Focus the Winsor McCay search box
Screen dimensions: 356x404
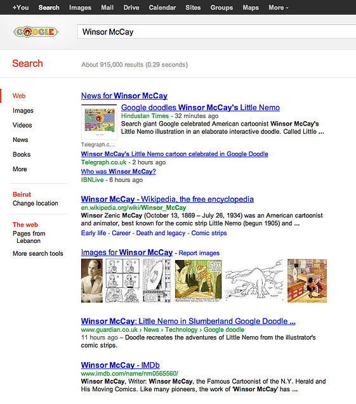[x=216, y=32]
